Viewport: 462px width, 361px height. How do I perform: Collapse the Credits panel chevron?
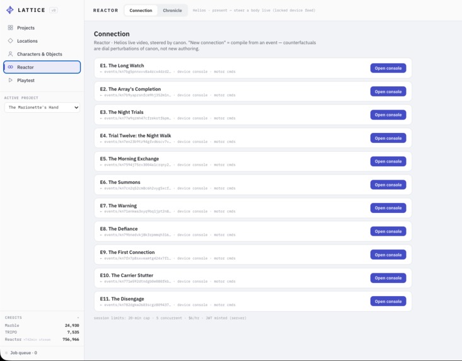click(x=78, y=318)
